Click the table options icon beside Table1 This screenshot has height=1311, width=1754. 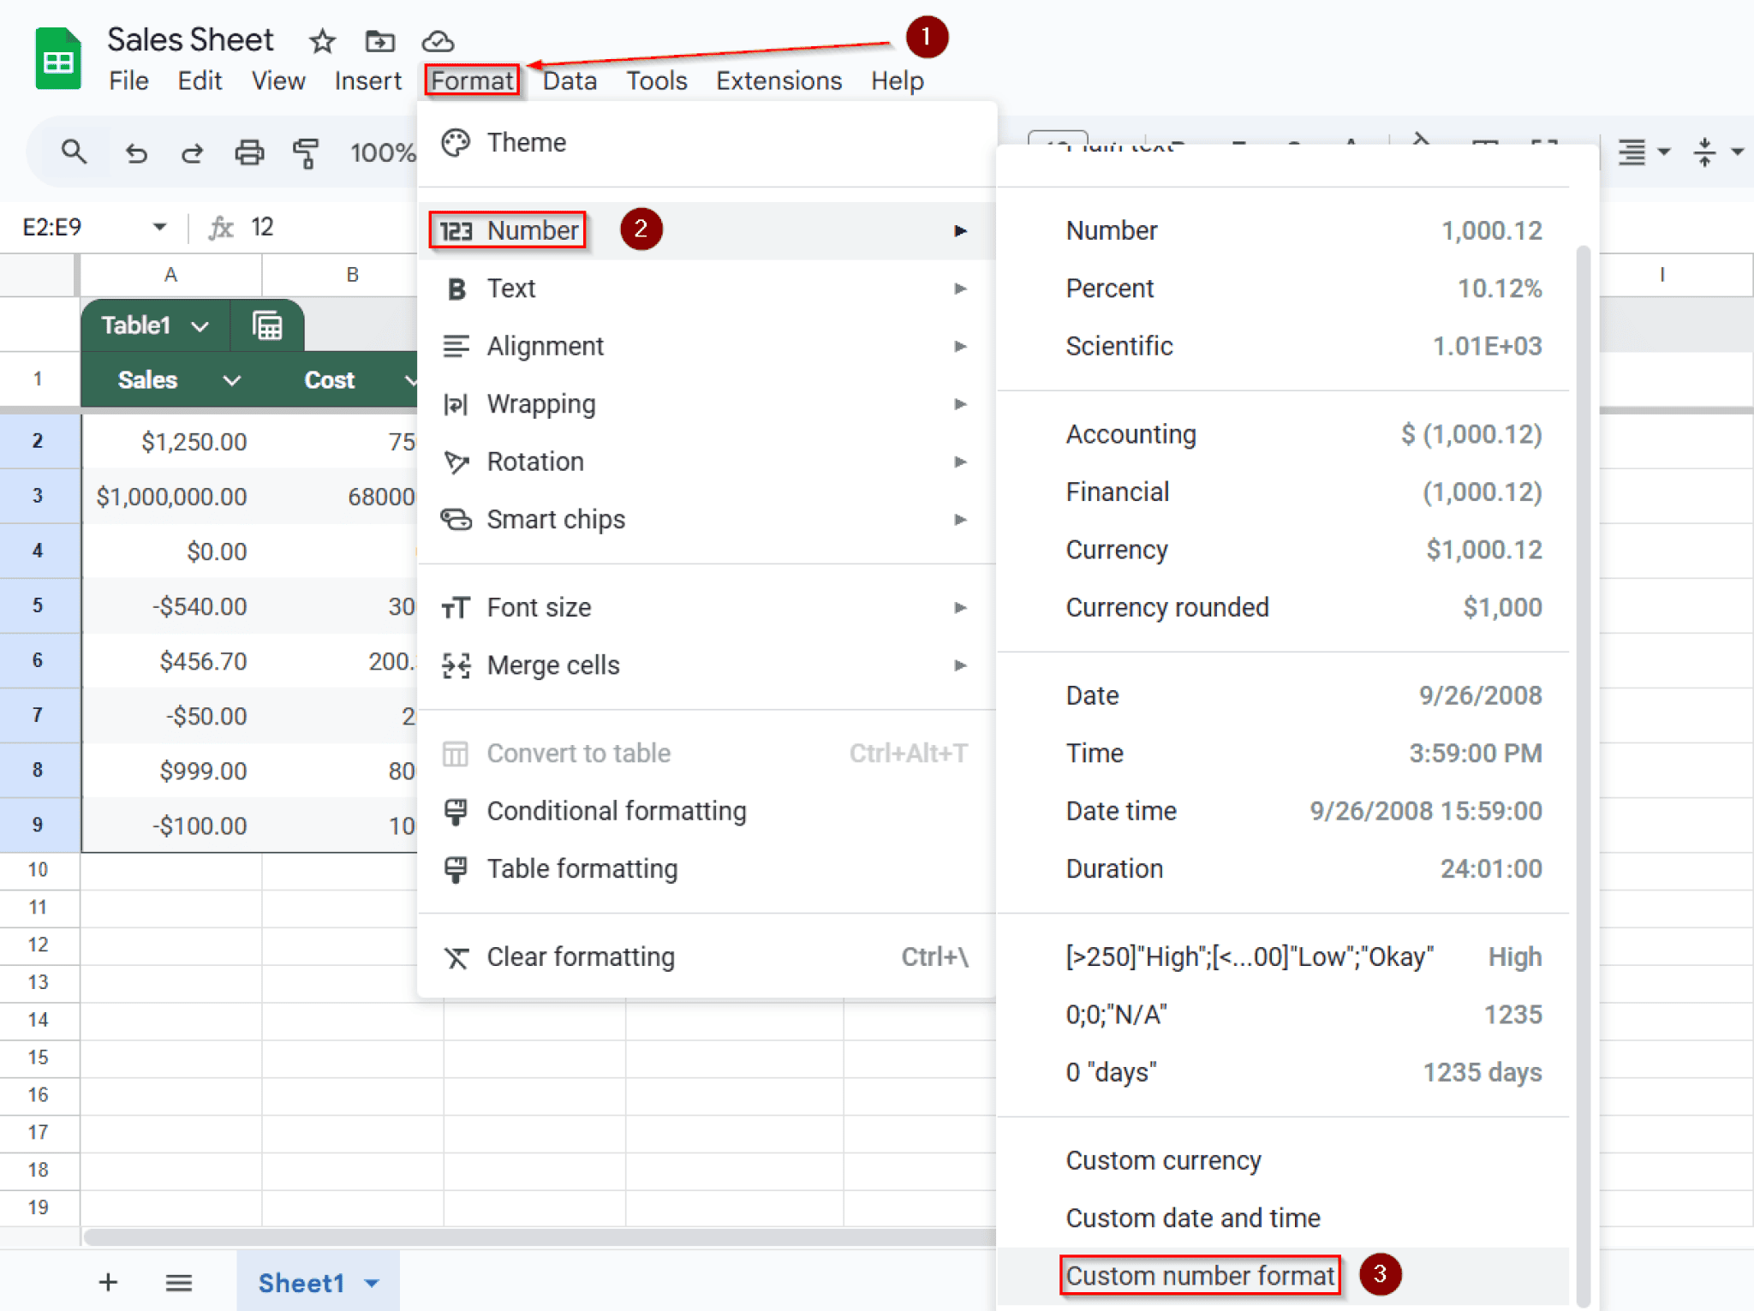click(x=267, y=325)
